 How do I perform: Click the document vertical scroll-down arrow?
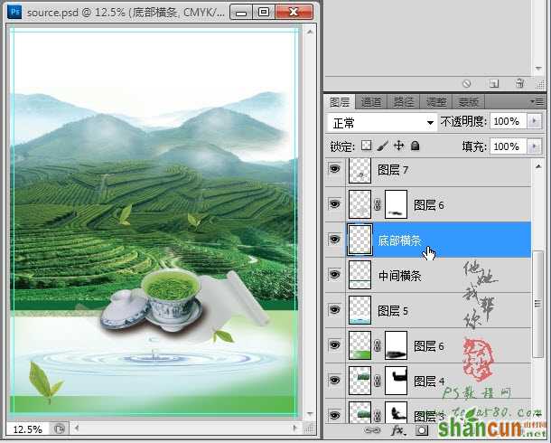pos(310,414)
